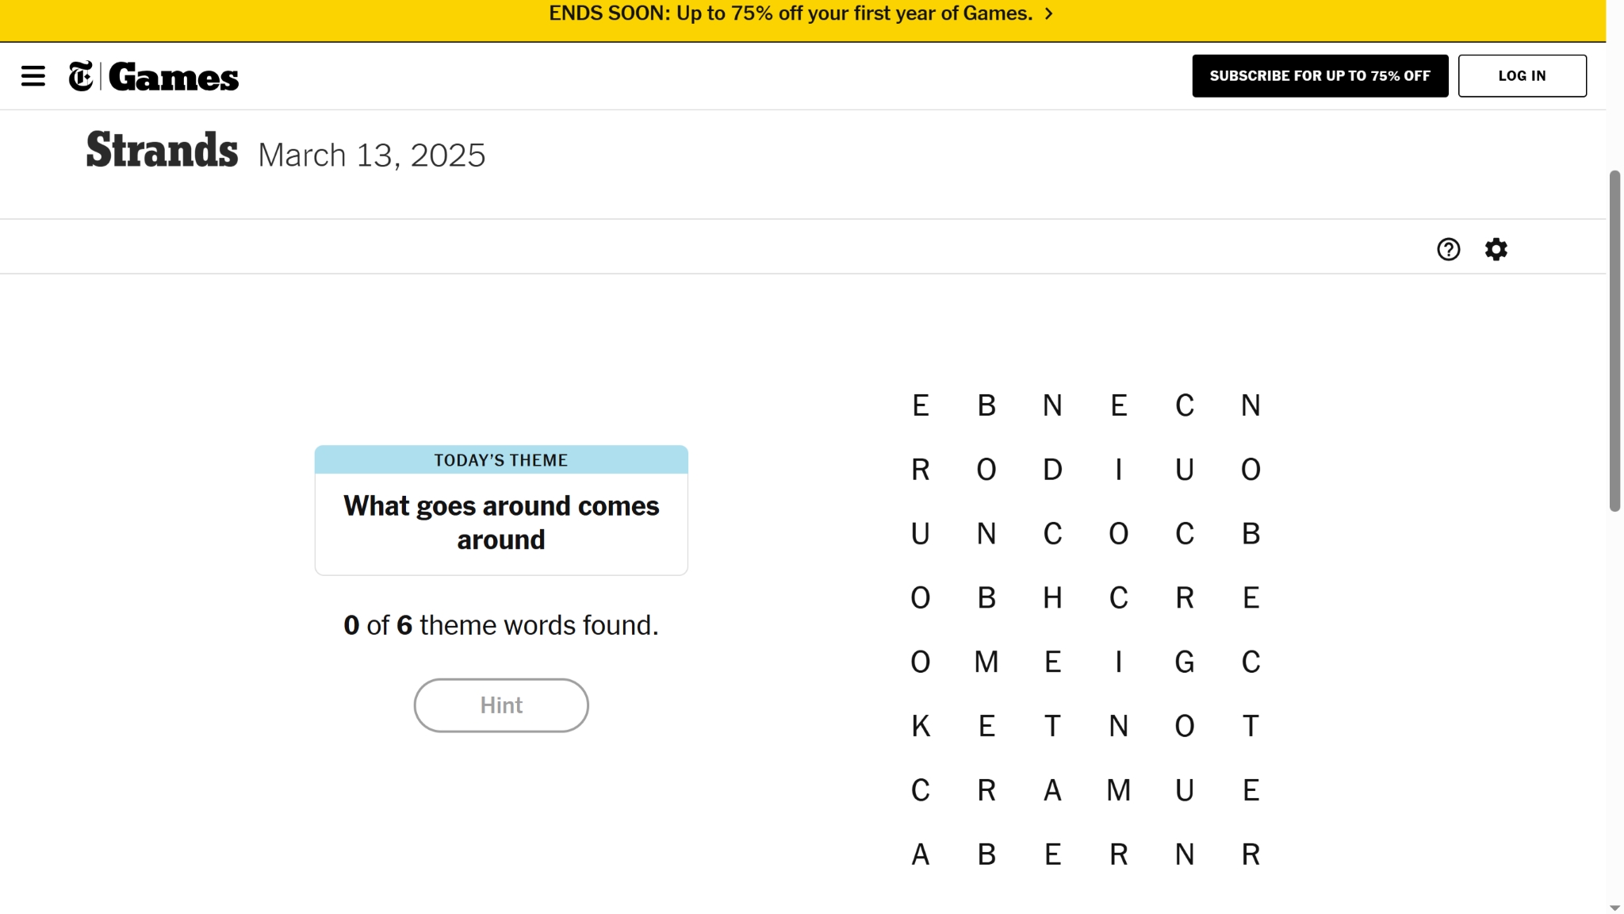Select the letter R in the bottom-right corner
The width and height of the screenshot is (1624, 914).
click(x=1251, y=854)
